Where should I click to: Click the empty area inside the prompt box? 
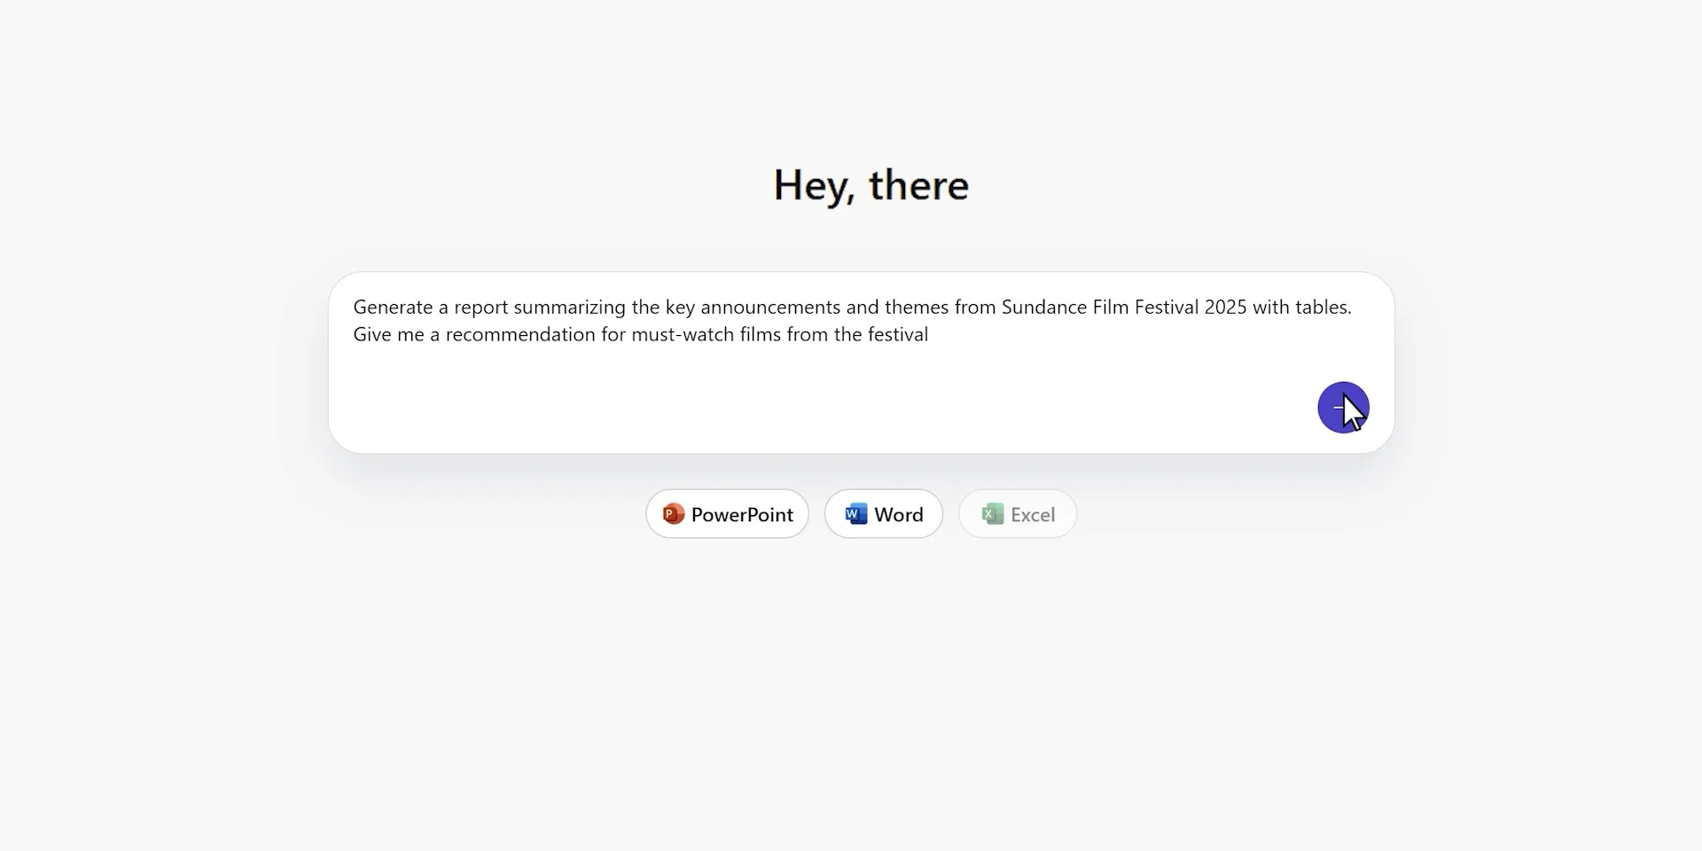[x=798, y=399]
